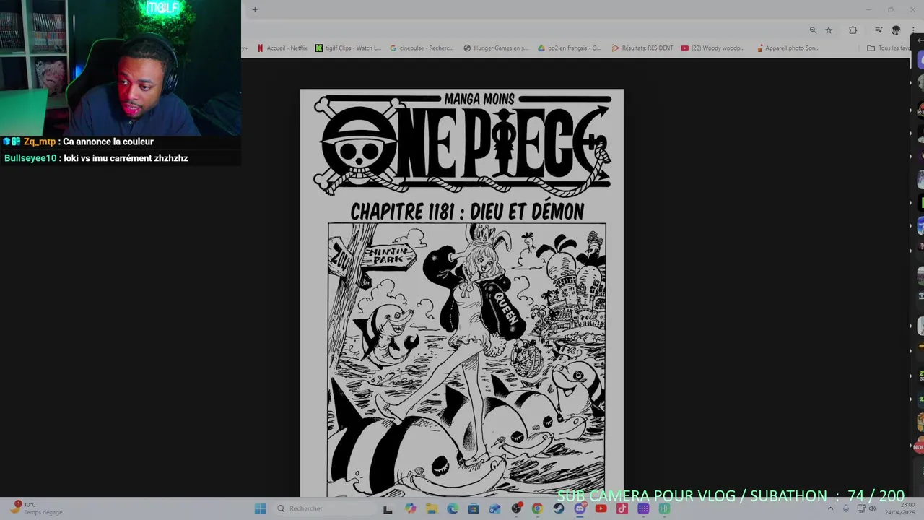Image resolution: width=924 pixels, height=520 pixels.
Task: Open the clock and date 24/04/2026
Action: (899, 508)
